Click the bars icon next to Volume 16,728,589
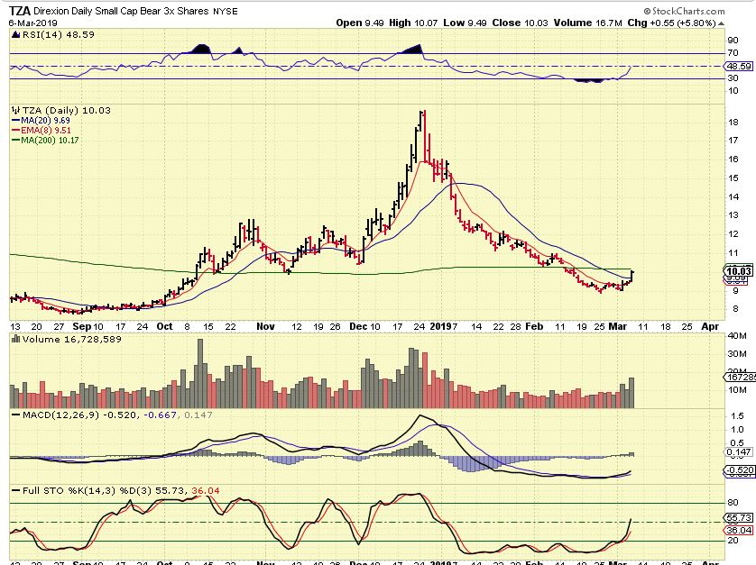This screenshot has height=565, width=756. tap(16, 340)
